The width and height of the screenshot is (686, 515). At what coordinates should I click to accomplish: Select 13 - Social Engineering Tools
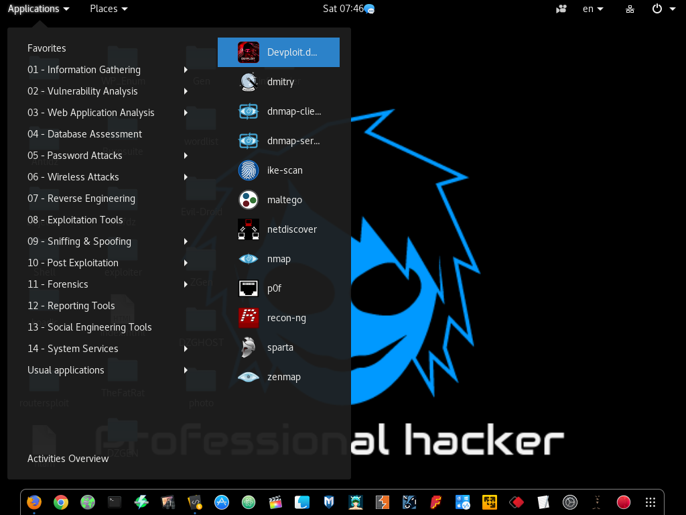pos(90,327)
